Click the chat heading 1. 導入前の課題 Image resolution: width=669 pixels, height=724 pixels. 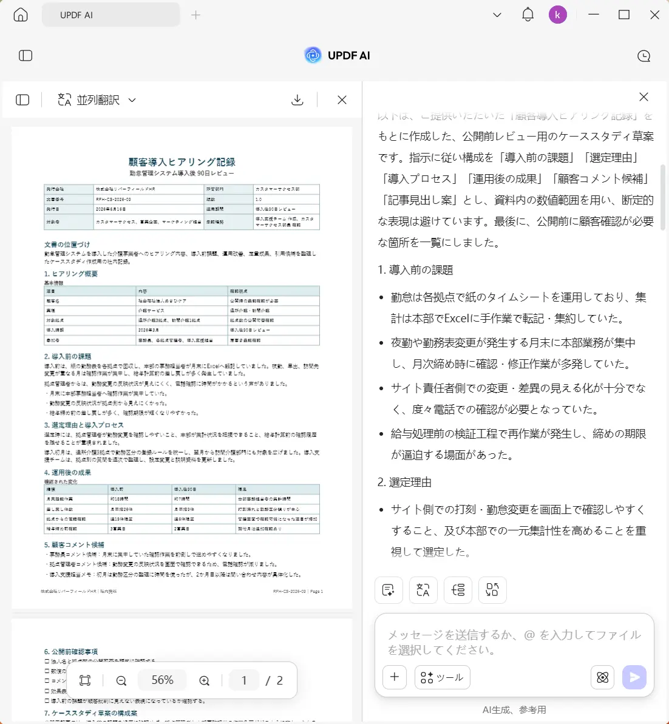click(415, 269)
